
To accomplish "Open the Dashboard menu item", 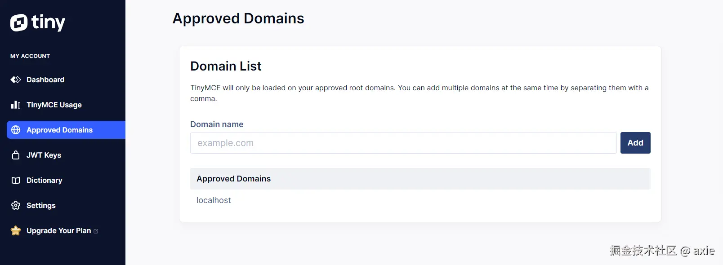I will [x=45, y=80].
